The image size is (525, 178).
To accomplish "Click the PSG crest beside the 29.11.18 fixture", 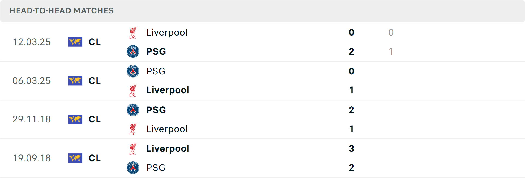I will 133,110.
